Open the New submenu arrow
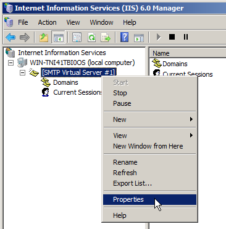 point(191,119)
